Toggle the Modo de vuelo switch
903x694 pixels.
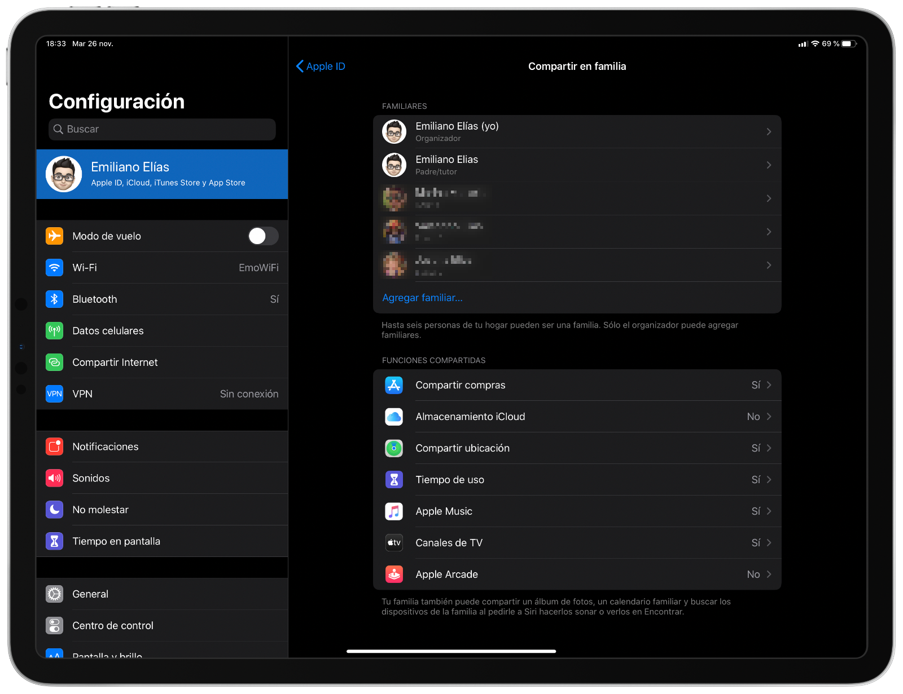[x=263, y=236]
